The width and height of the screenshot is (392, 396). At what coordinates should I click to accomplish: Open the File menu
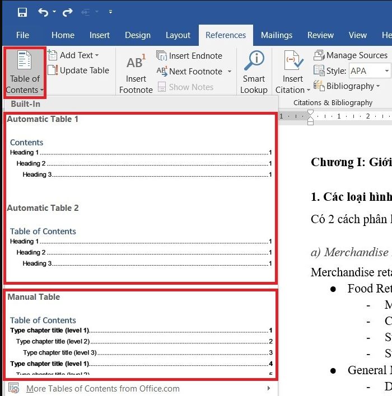coord(22,35)
